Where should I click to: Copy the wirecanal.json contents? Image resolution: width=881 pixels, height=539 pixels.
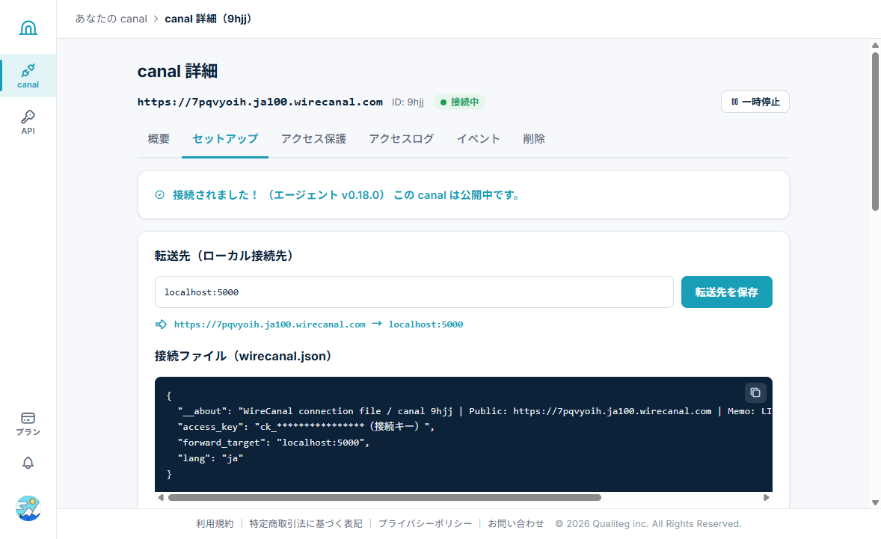(755, 392)
